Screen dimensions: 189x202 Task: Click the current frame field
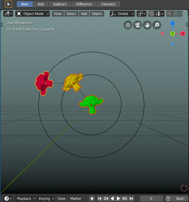pos(151,199)
